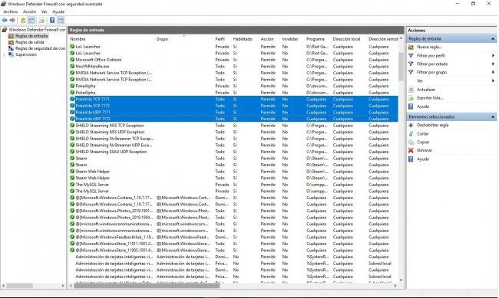Select the PokeVida TCP 7172 rule name
The width and height of the screenshot is (499, 298).
tap(93, 106)
